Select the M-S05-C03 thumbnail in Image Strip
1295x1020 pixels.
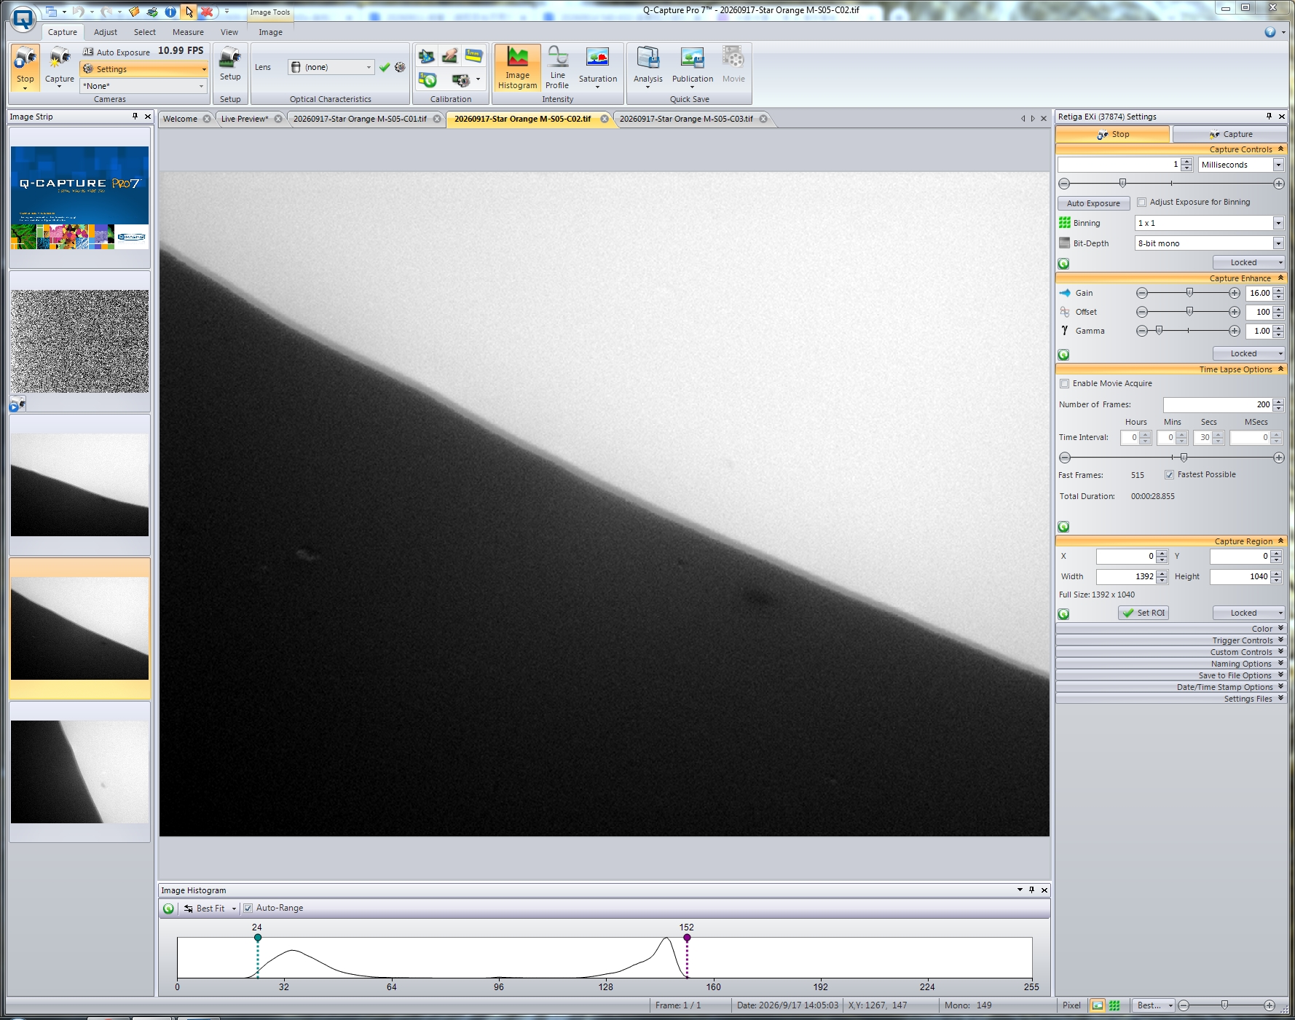(79, 772)
